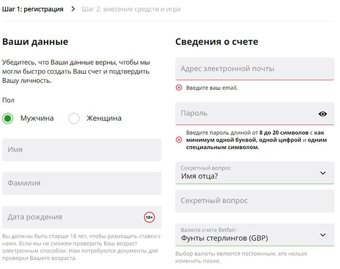
Task: Switch to Шаг 2: внесение средств и игра
Action: coord(131,9)
